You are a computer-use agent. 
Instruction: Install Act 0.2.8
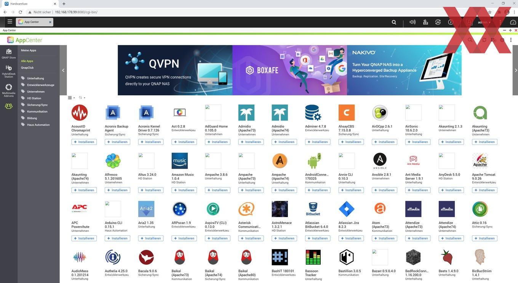point(184,142)
